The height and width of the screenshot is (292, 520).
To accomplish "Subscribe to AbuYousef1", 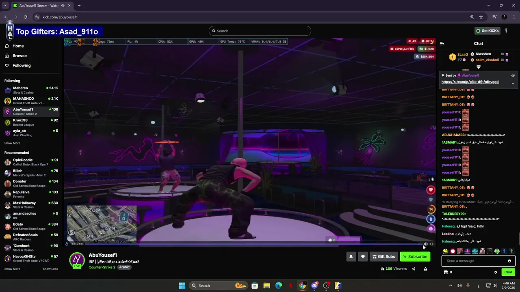I will [415, 257].
